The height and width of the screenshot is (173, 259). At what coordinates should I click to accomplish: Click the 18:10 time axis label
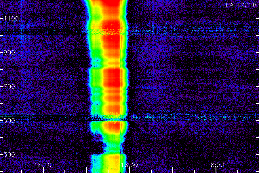point(43,165)
